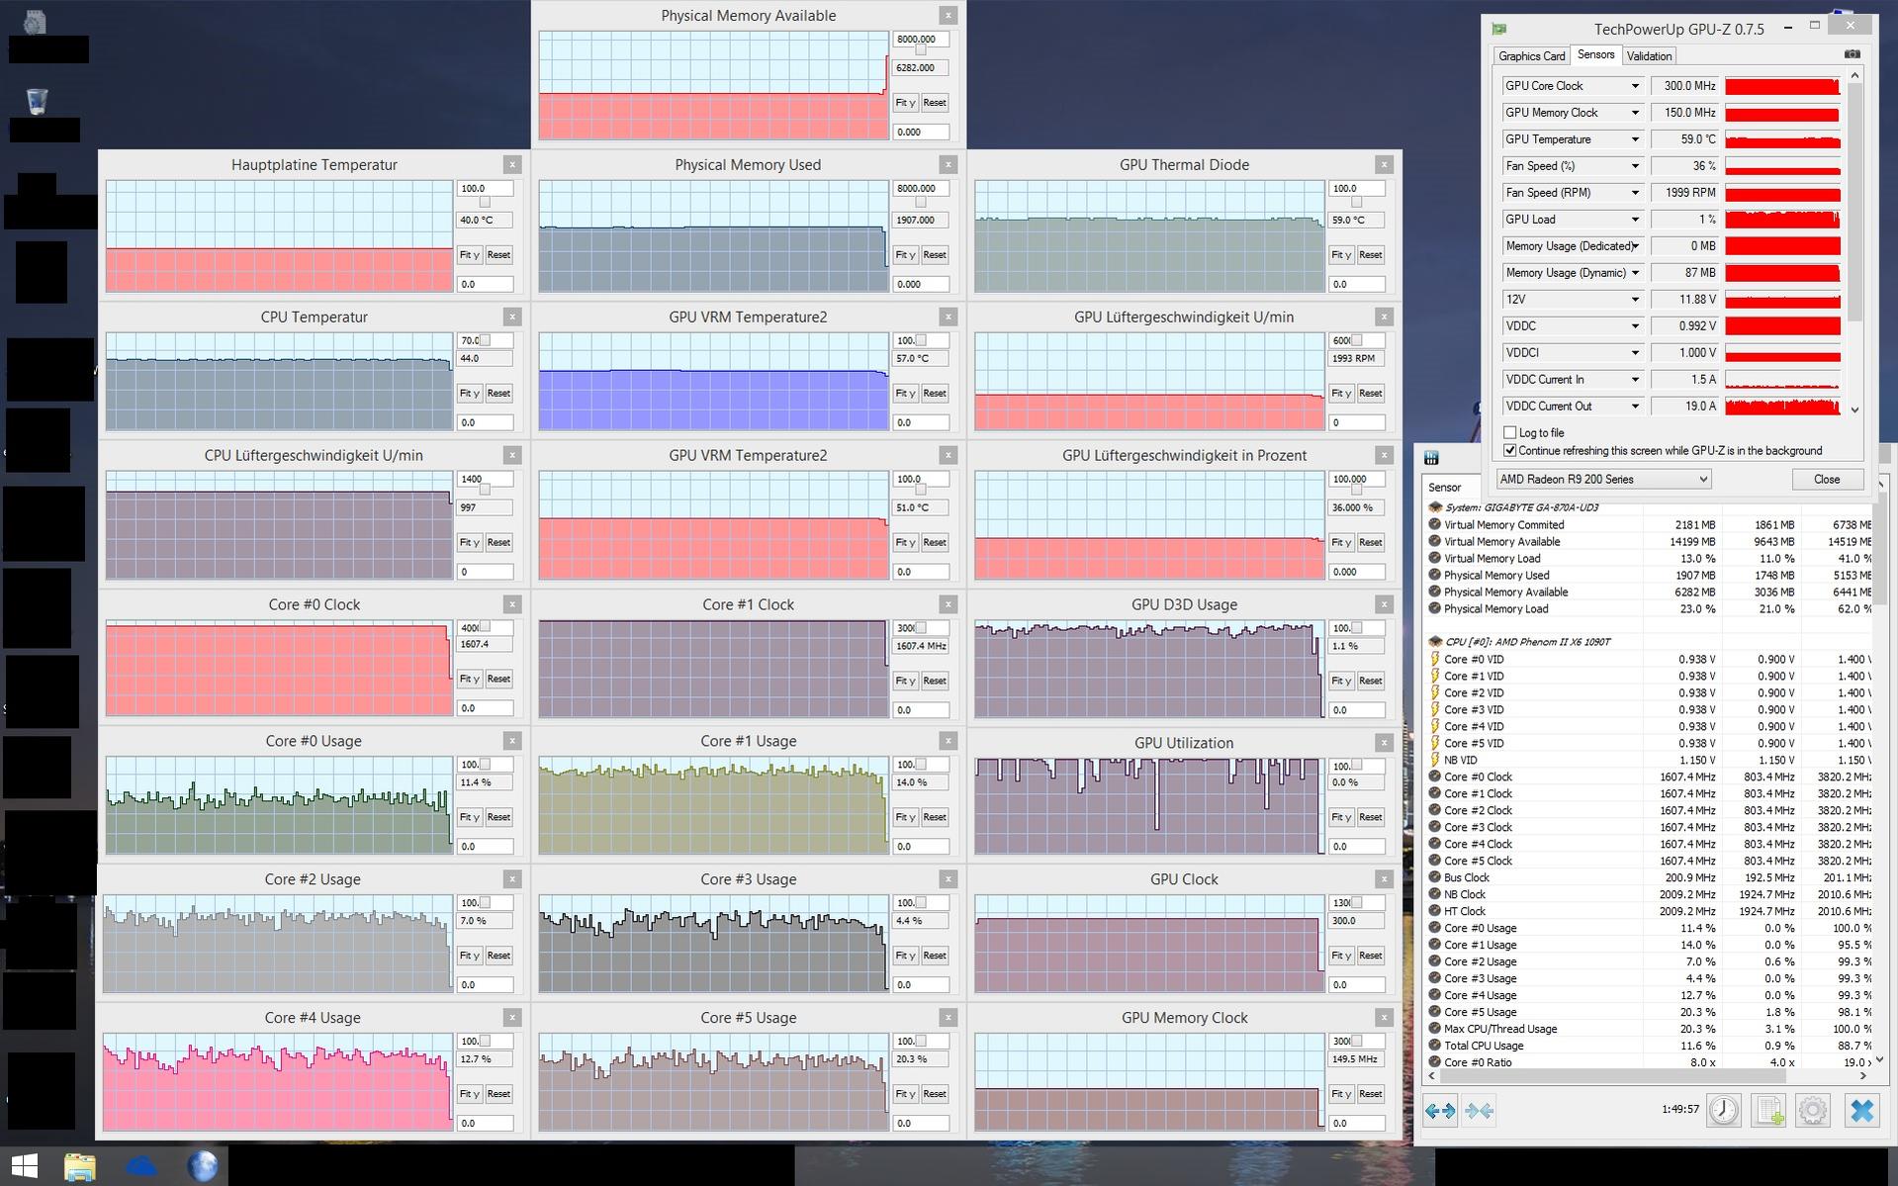The height and width of the screenshot is (1186, 1898).
Task: Uncheck Continue refreshing while GPU-Z in background
Action: pyautogui.click(x=1510, y=450)
